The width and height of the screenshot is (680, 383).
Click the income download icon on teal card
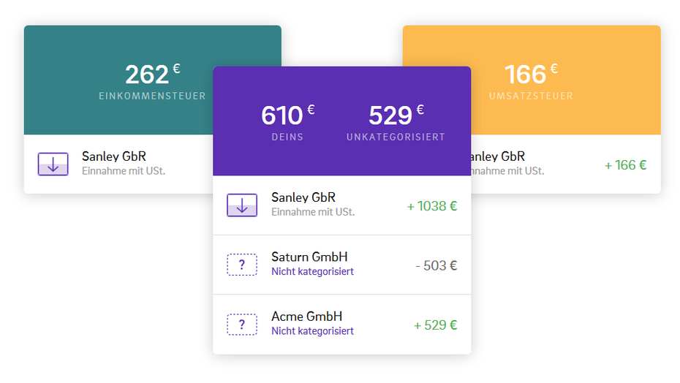53,164
